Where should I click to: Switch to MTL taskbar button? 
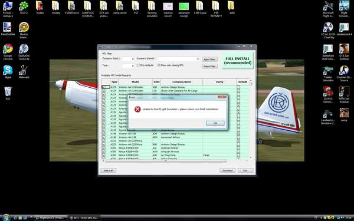(84, 218)
